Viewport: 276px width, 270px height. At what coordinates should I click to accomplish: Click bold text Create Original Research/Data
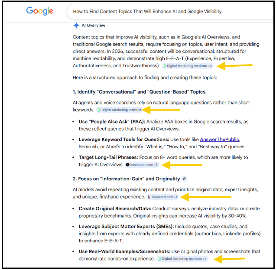click(x=115, y=209)
